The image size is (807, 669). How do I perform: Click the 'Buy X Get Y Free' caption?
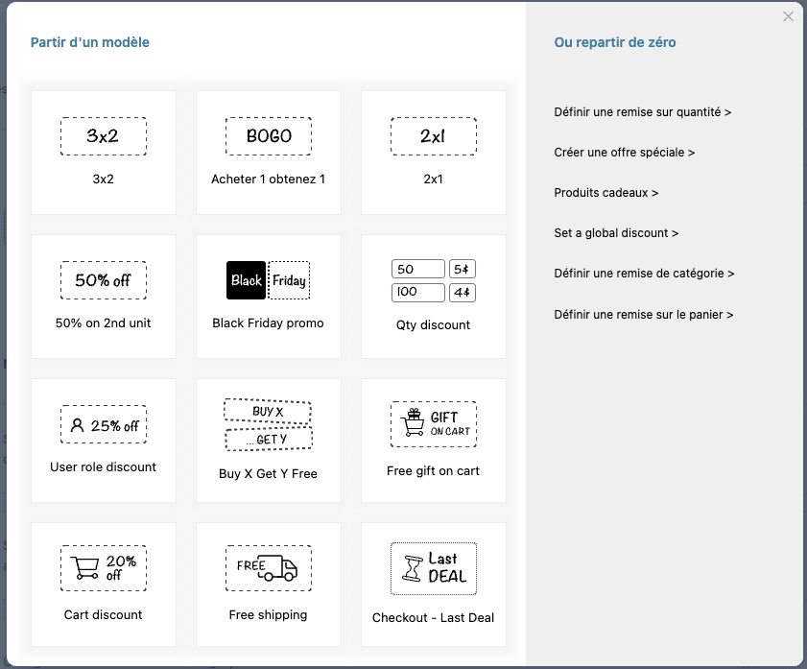(268, 473)
